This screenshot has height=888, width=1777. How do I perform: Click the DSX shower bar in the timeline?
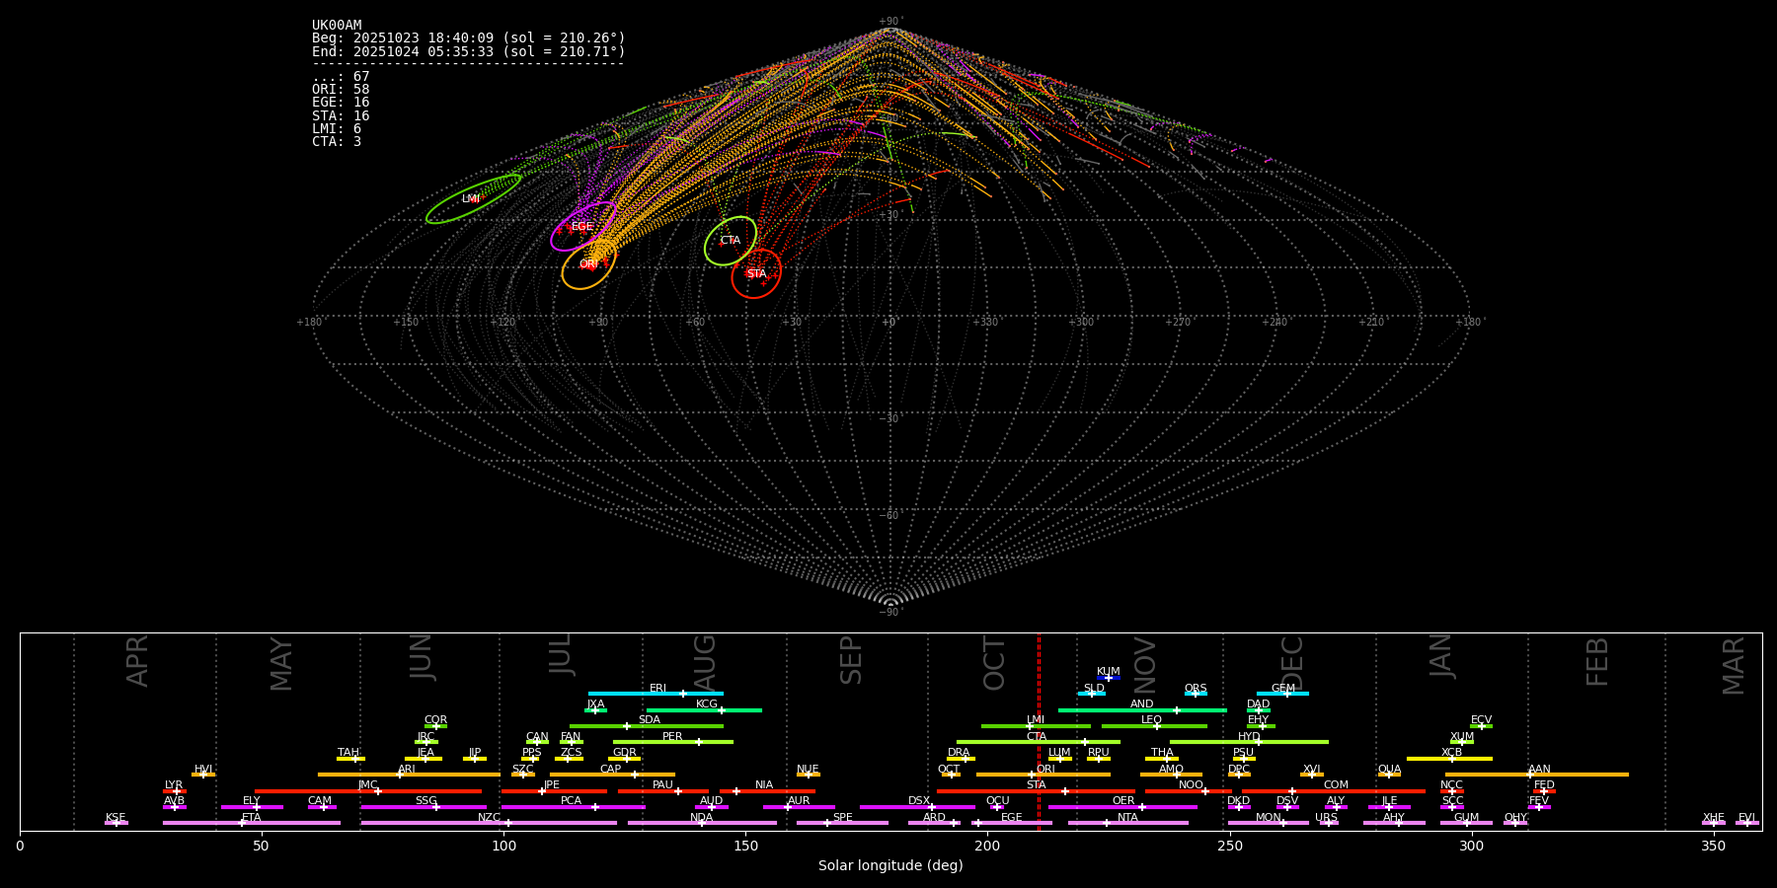pyautogui.click(x=917, y=807)
